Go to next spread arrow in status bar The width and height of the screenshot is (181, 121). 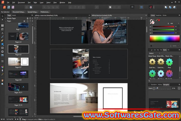pyautogui.click(x=16, y=119)
